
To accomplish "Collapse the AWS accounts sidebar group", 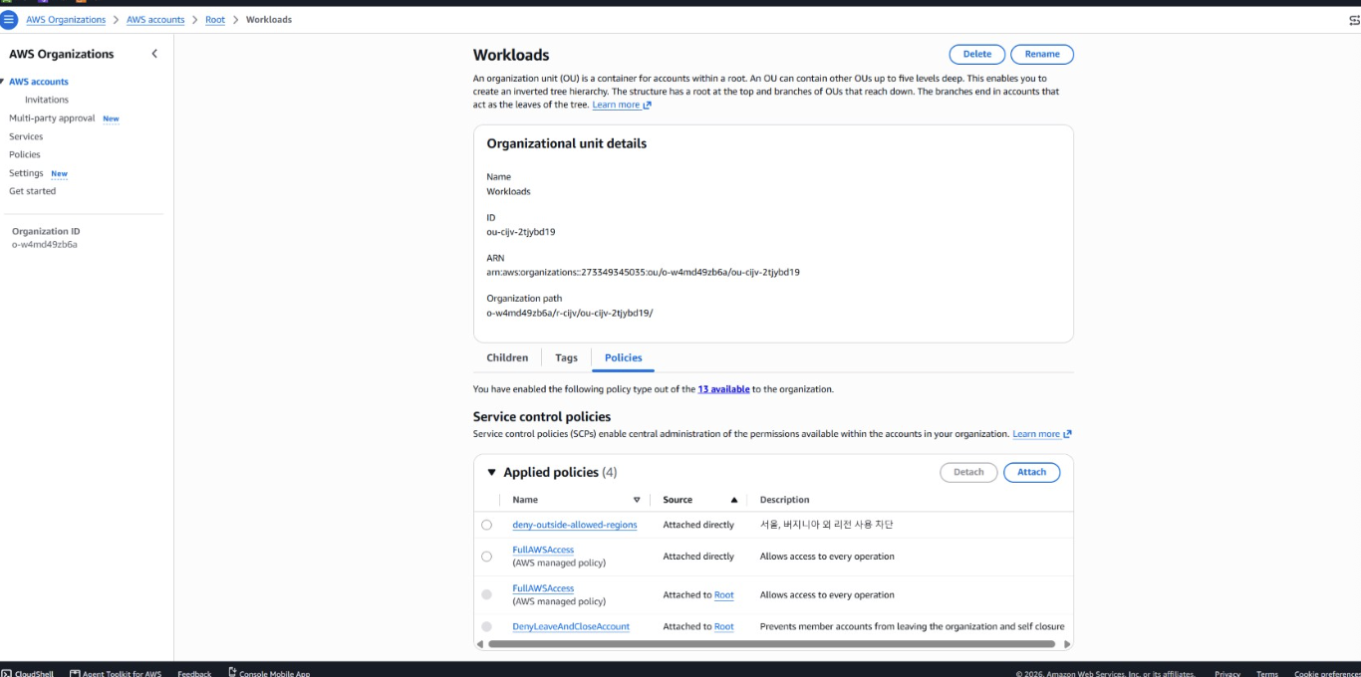I will 3,82.
